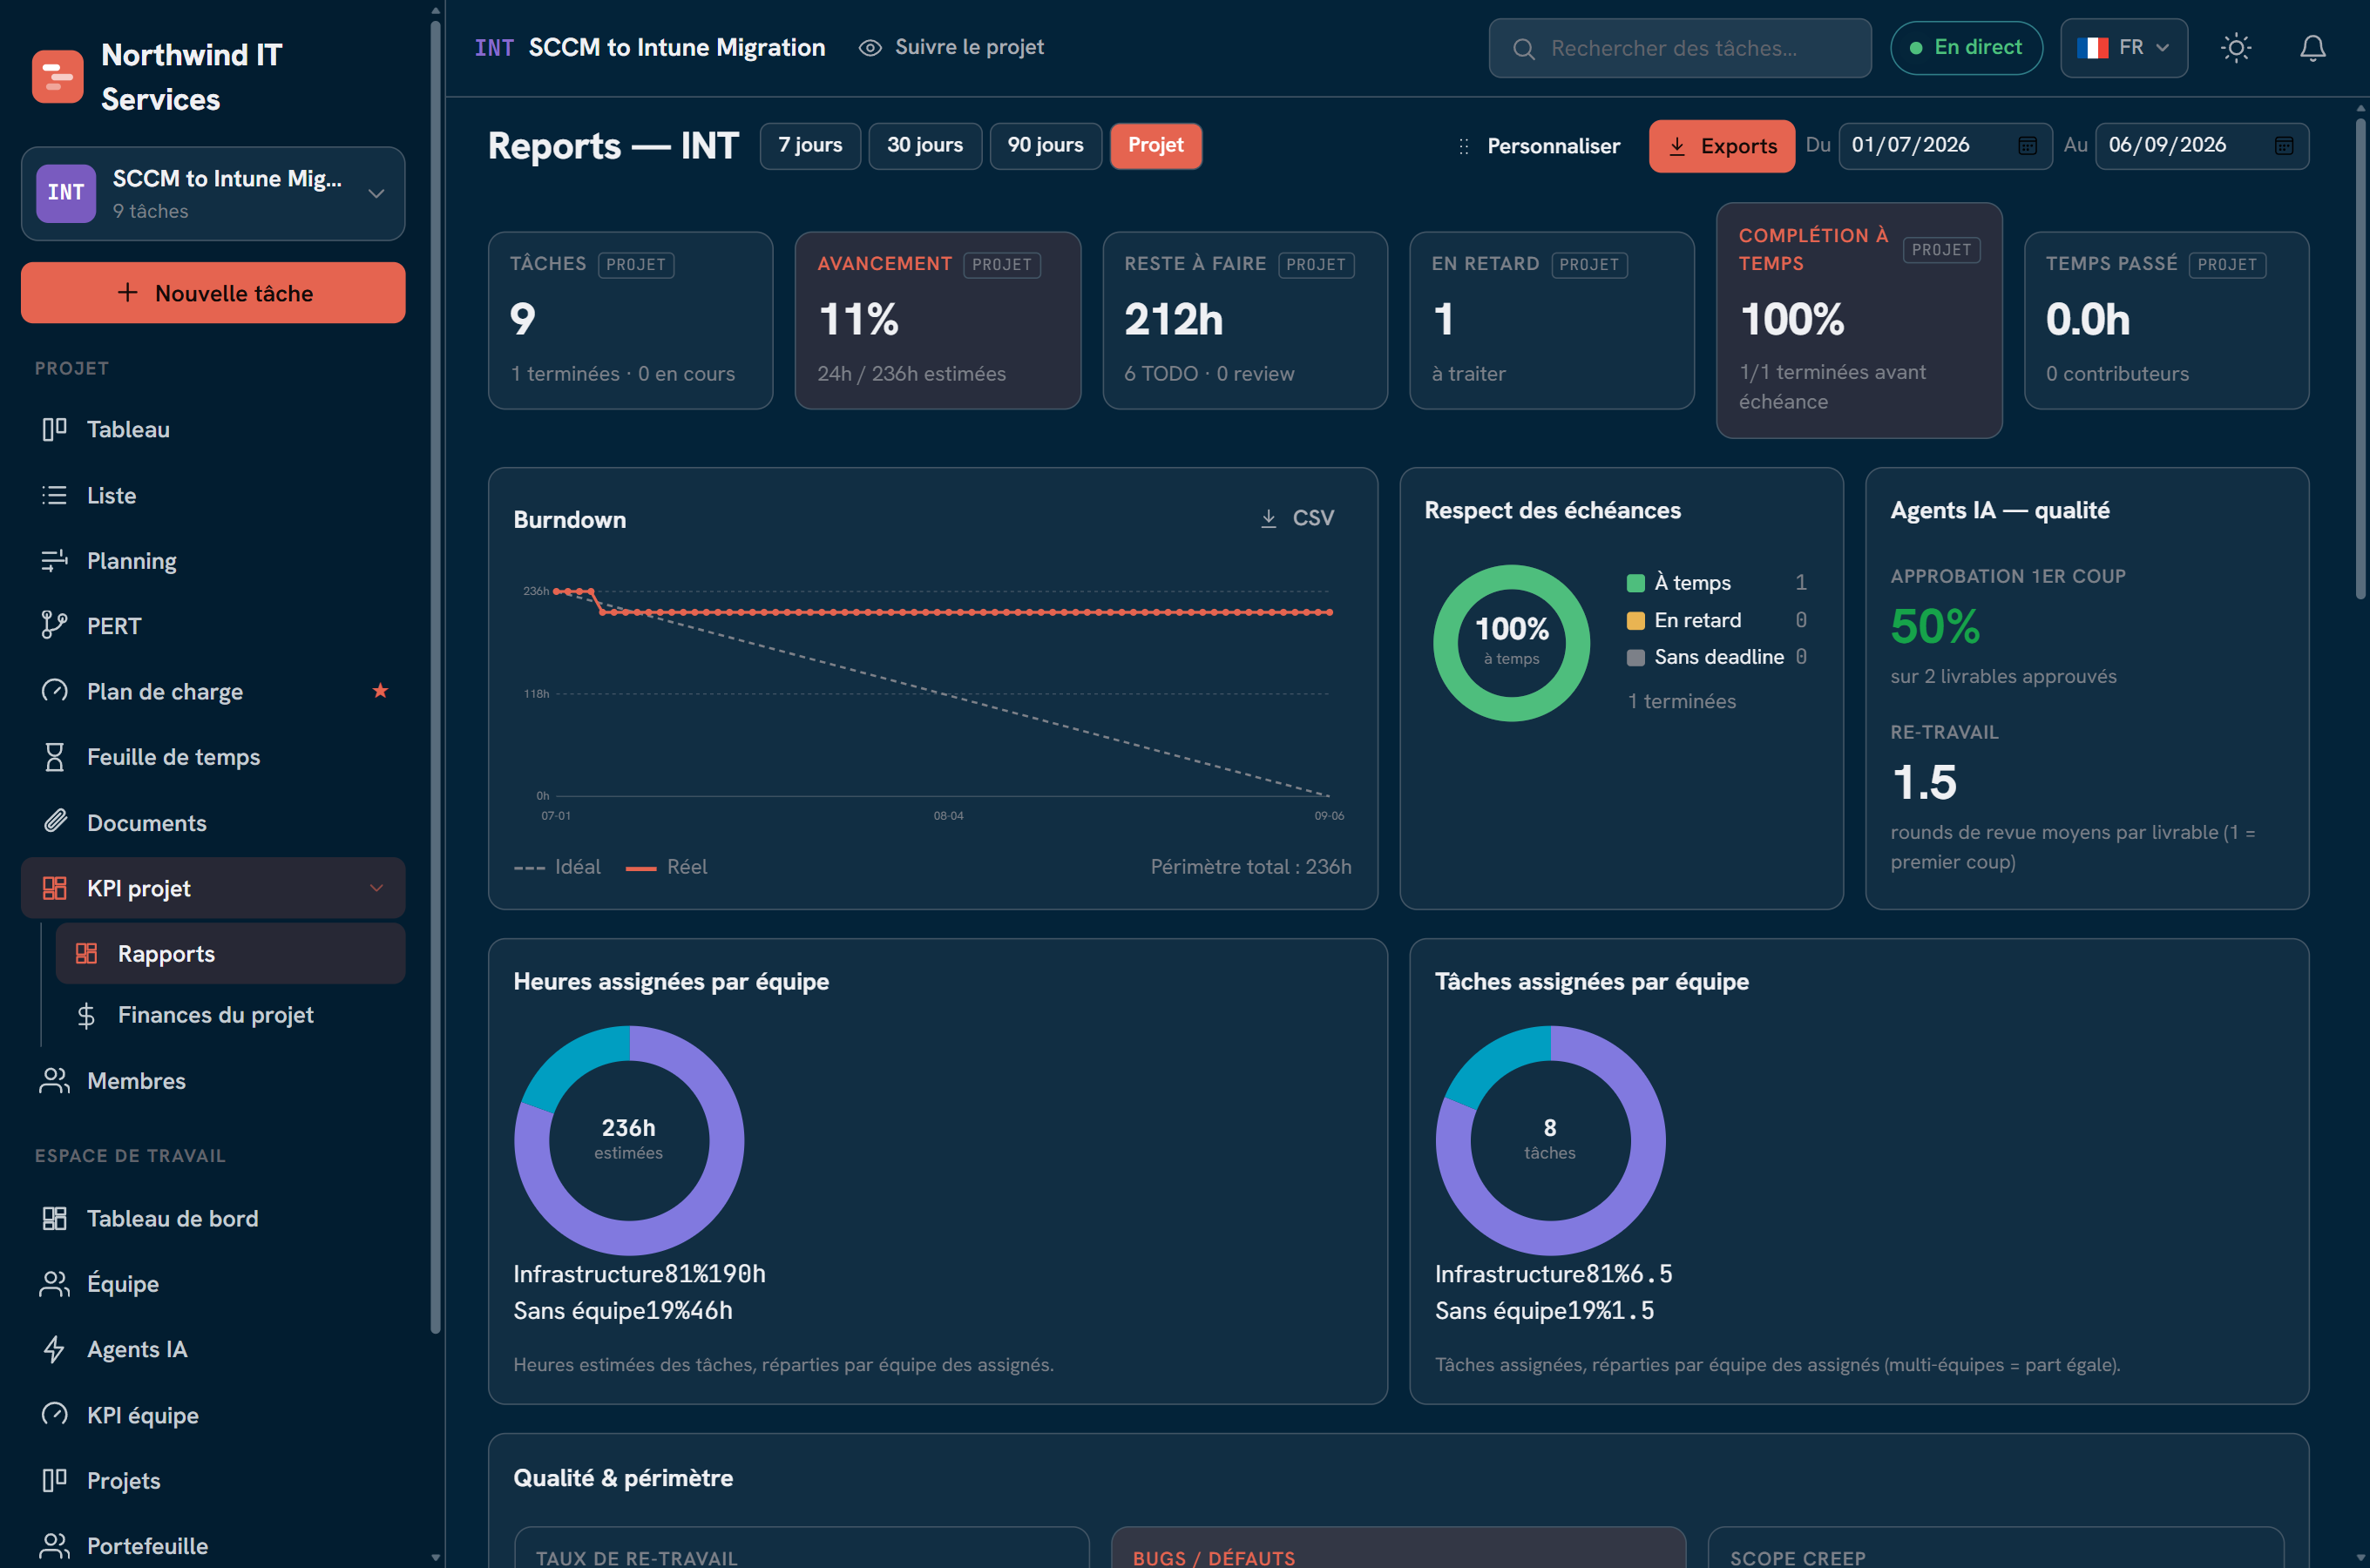Click the Reste à faire 212h card
Image resolution: width=2370 pixels, height=1568 pixels.
click(x=1244, y=320)
